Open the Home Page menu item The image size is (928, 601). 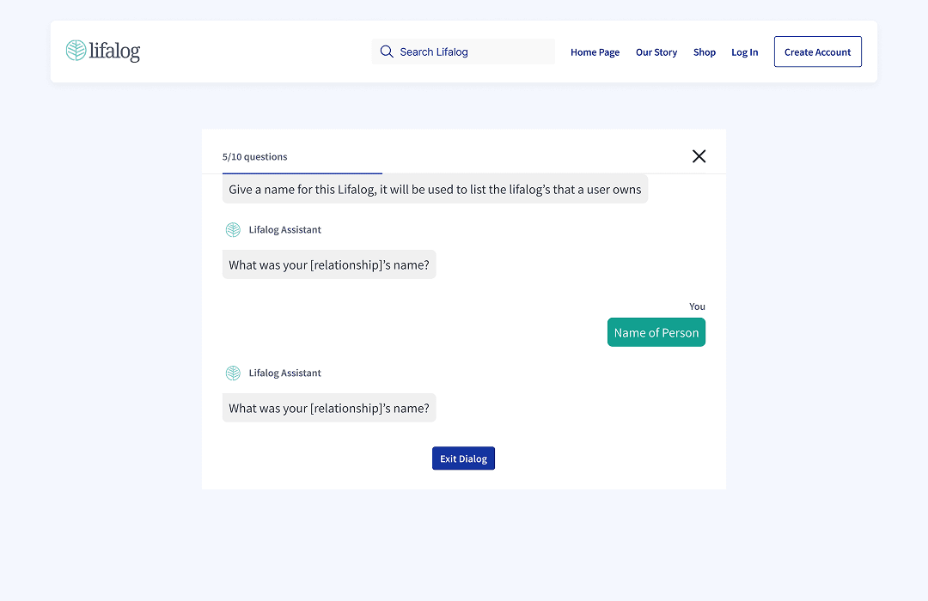595,52
